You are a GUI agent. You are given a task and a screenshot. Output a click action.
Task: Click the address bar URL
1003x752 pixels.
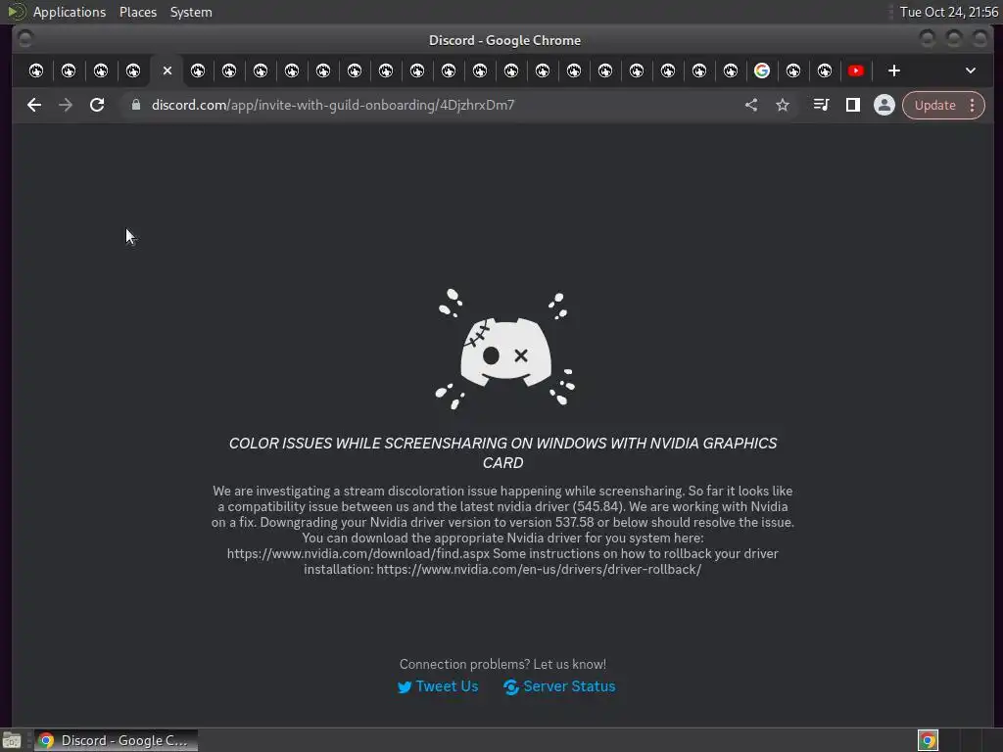[x=333, y=105]
